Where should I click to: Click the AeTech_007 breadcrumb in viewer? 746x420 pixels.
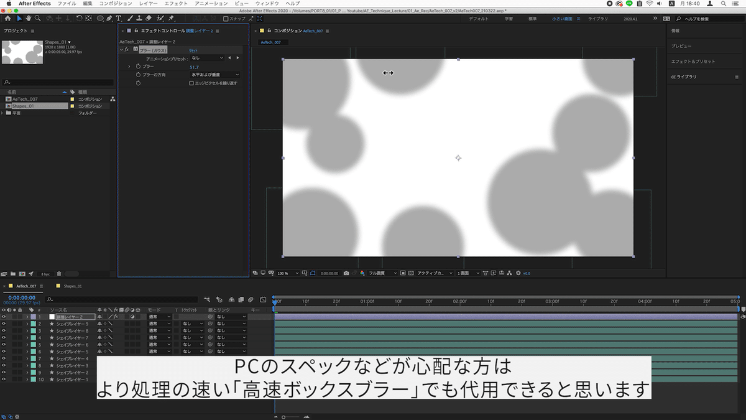pos(271,42)
